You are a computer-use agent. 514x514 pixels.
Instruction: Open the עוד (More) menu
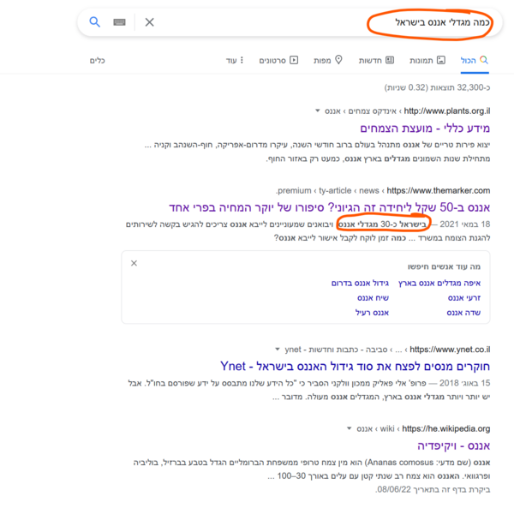coord(235,60)
